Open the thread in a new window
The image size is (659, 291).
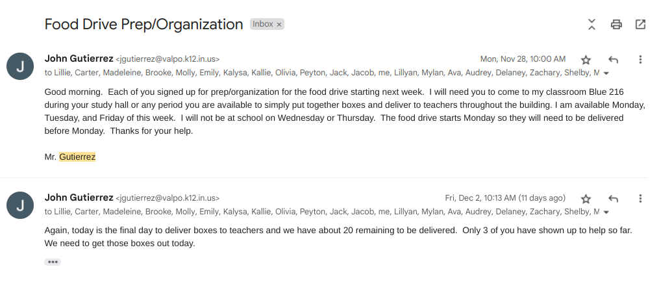(x=640, y=25)
